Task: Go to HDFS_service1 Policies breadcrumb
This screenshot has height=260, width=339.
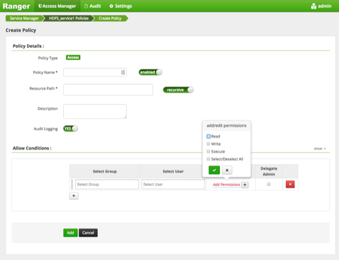Action: pyautogui.click(x=71, y=18)
